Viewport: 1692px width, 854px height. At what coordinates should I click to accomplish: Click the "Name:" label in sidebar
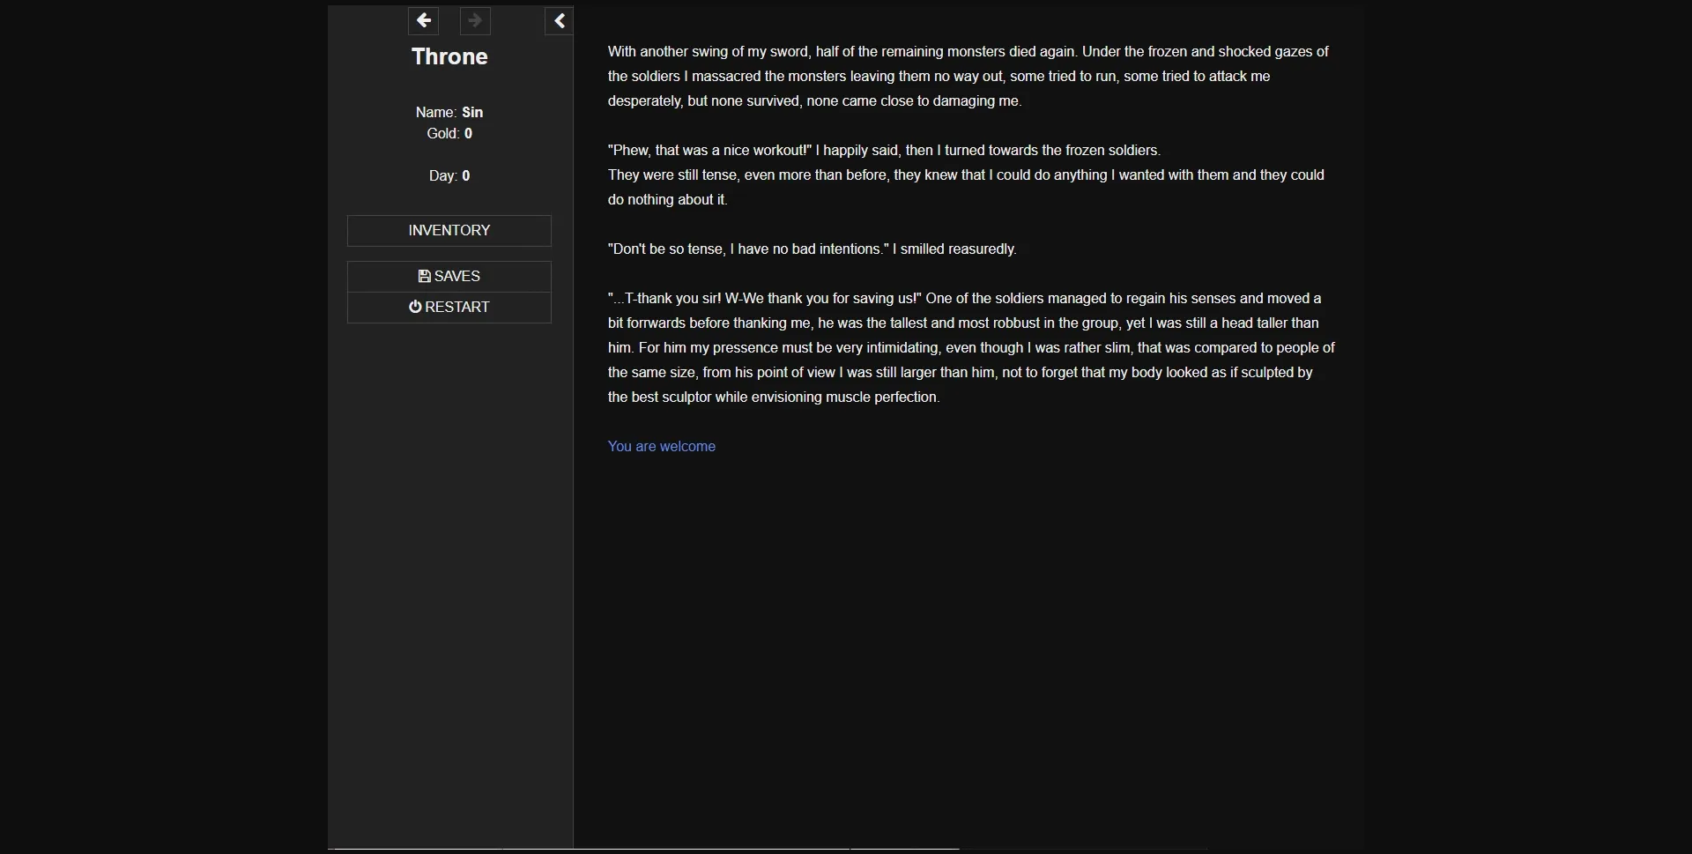[435, 112]
